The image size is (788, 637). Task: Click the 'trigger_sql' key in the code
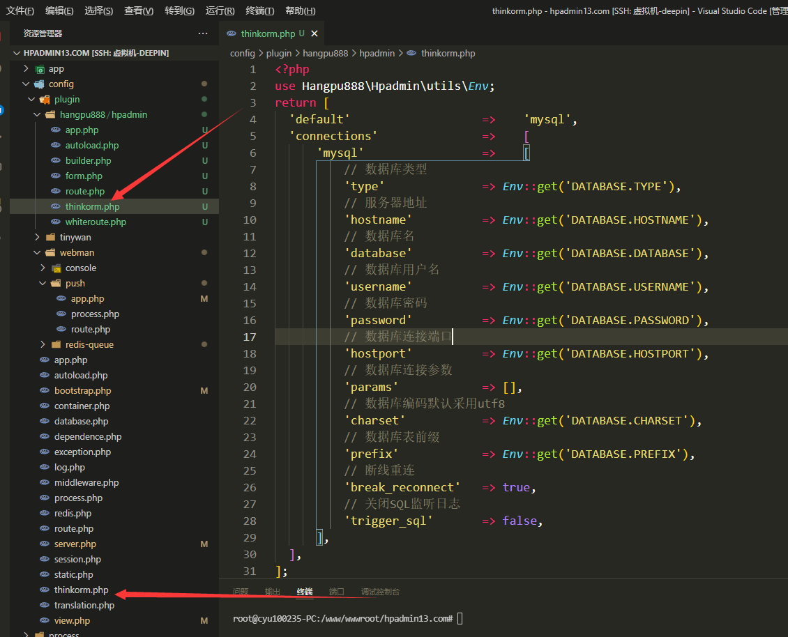click(x=388, y=521)
